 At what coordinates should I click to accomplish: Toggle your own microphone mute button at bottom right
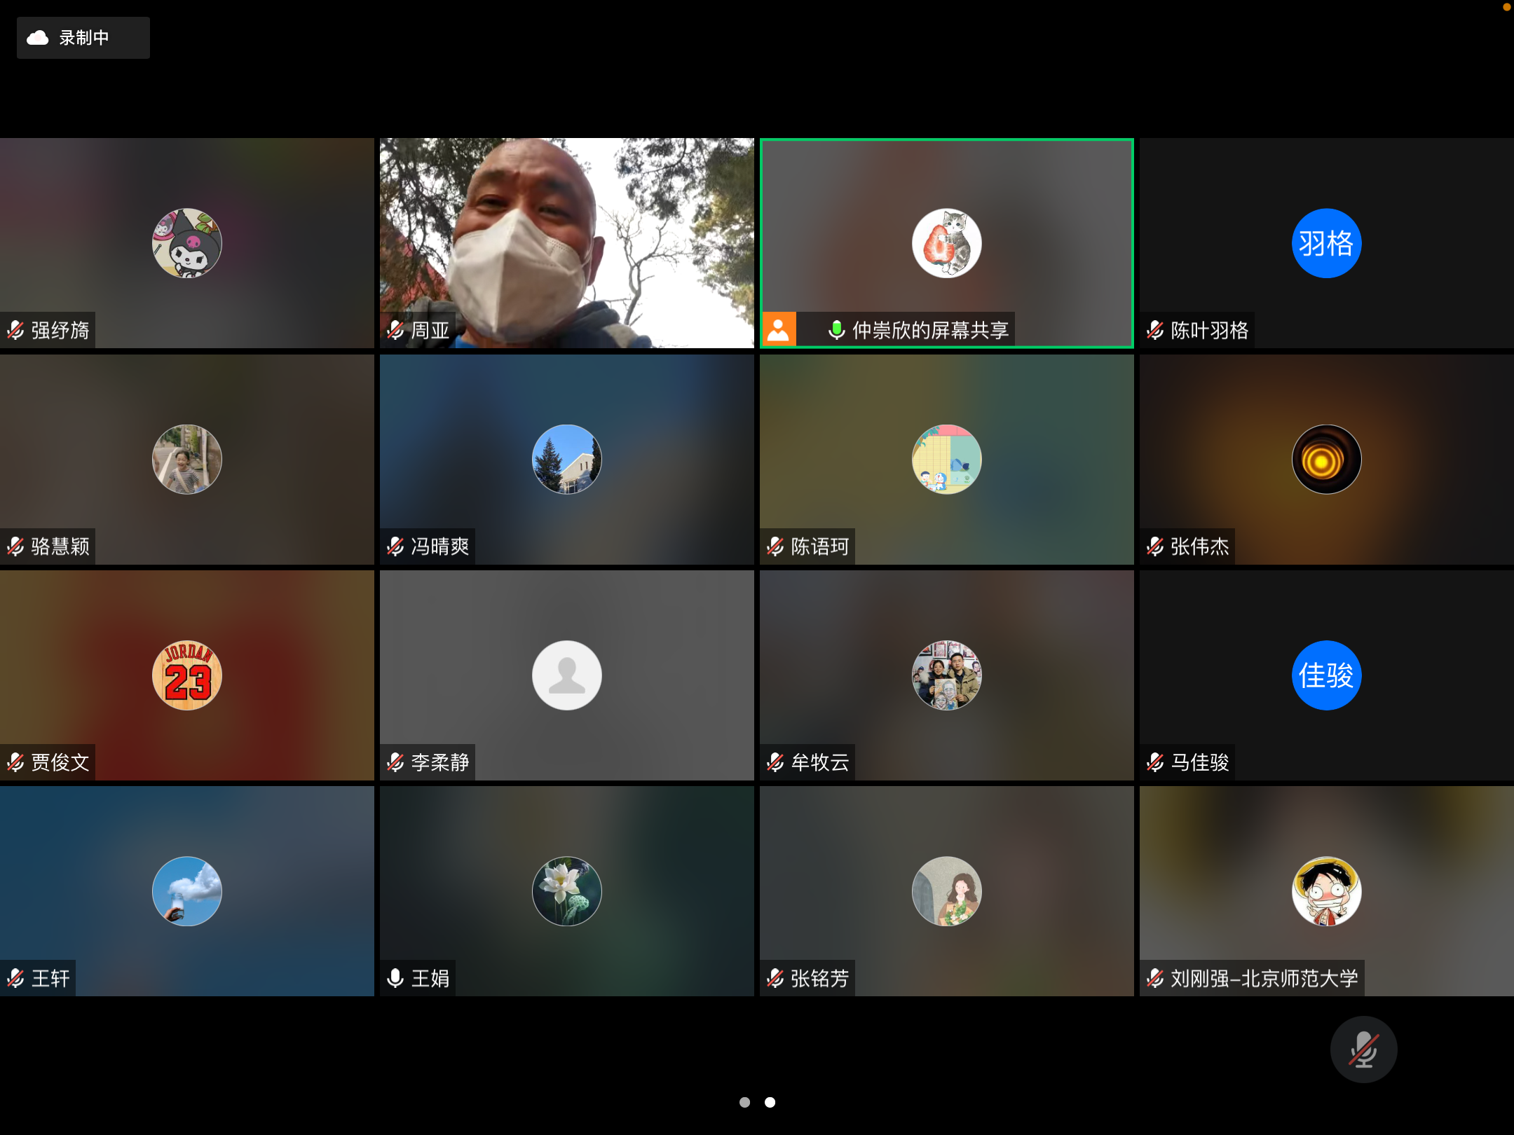coord(1363,1049)
